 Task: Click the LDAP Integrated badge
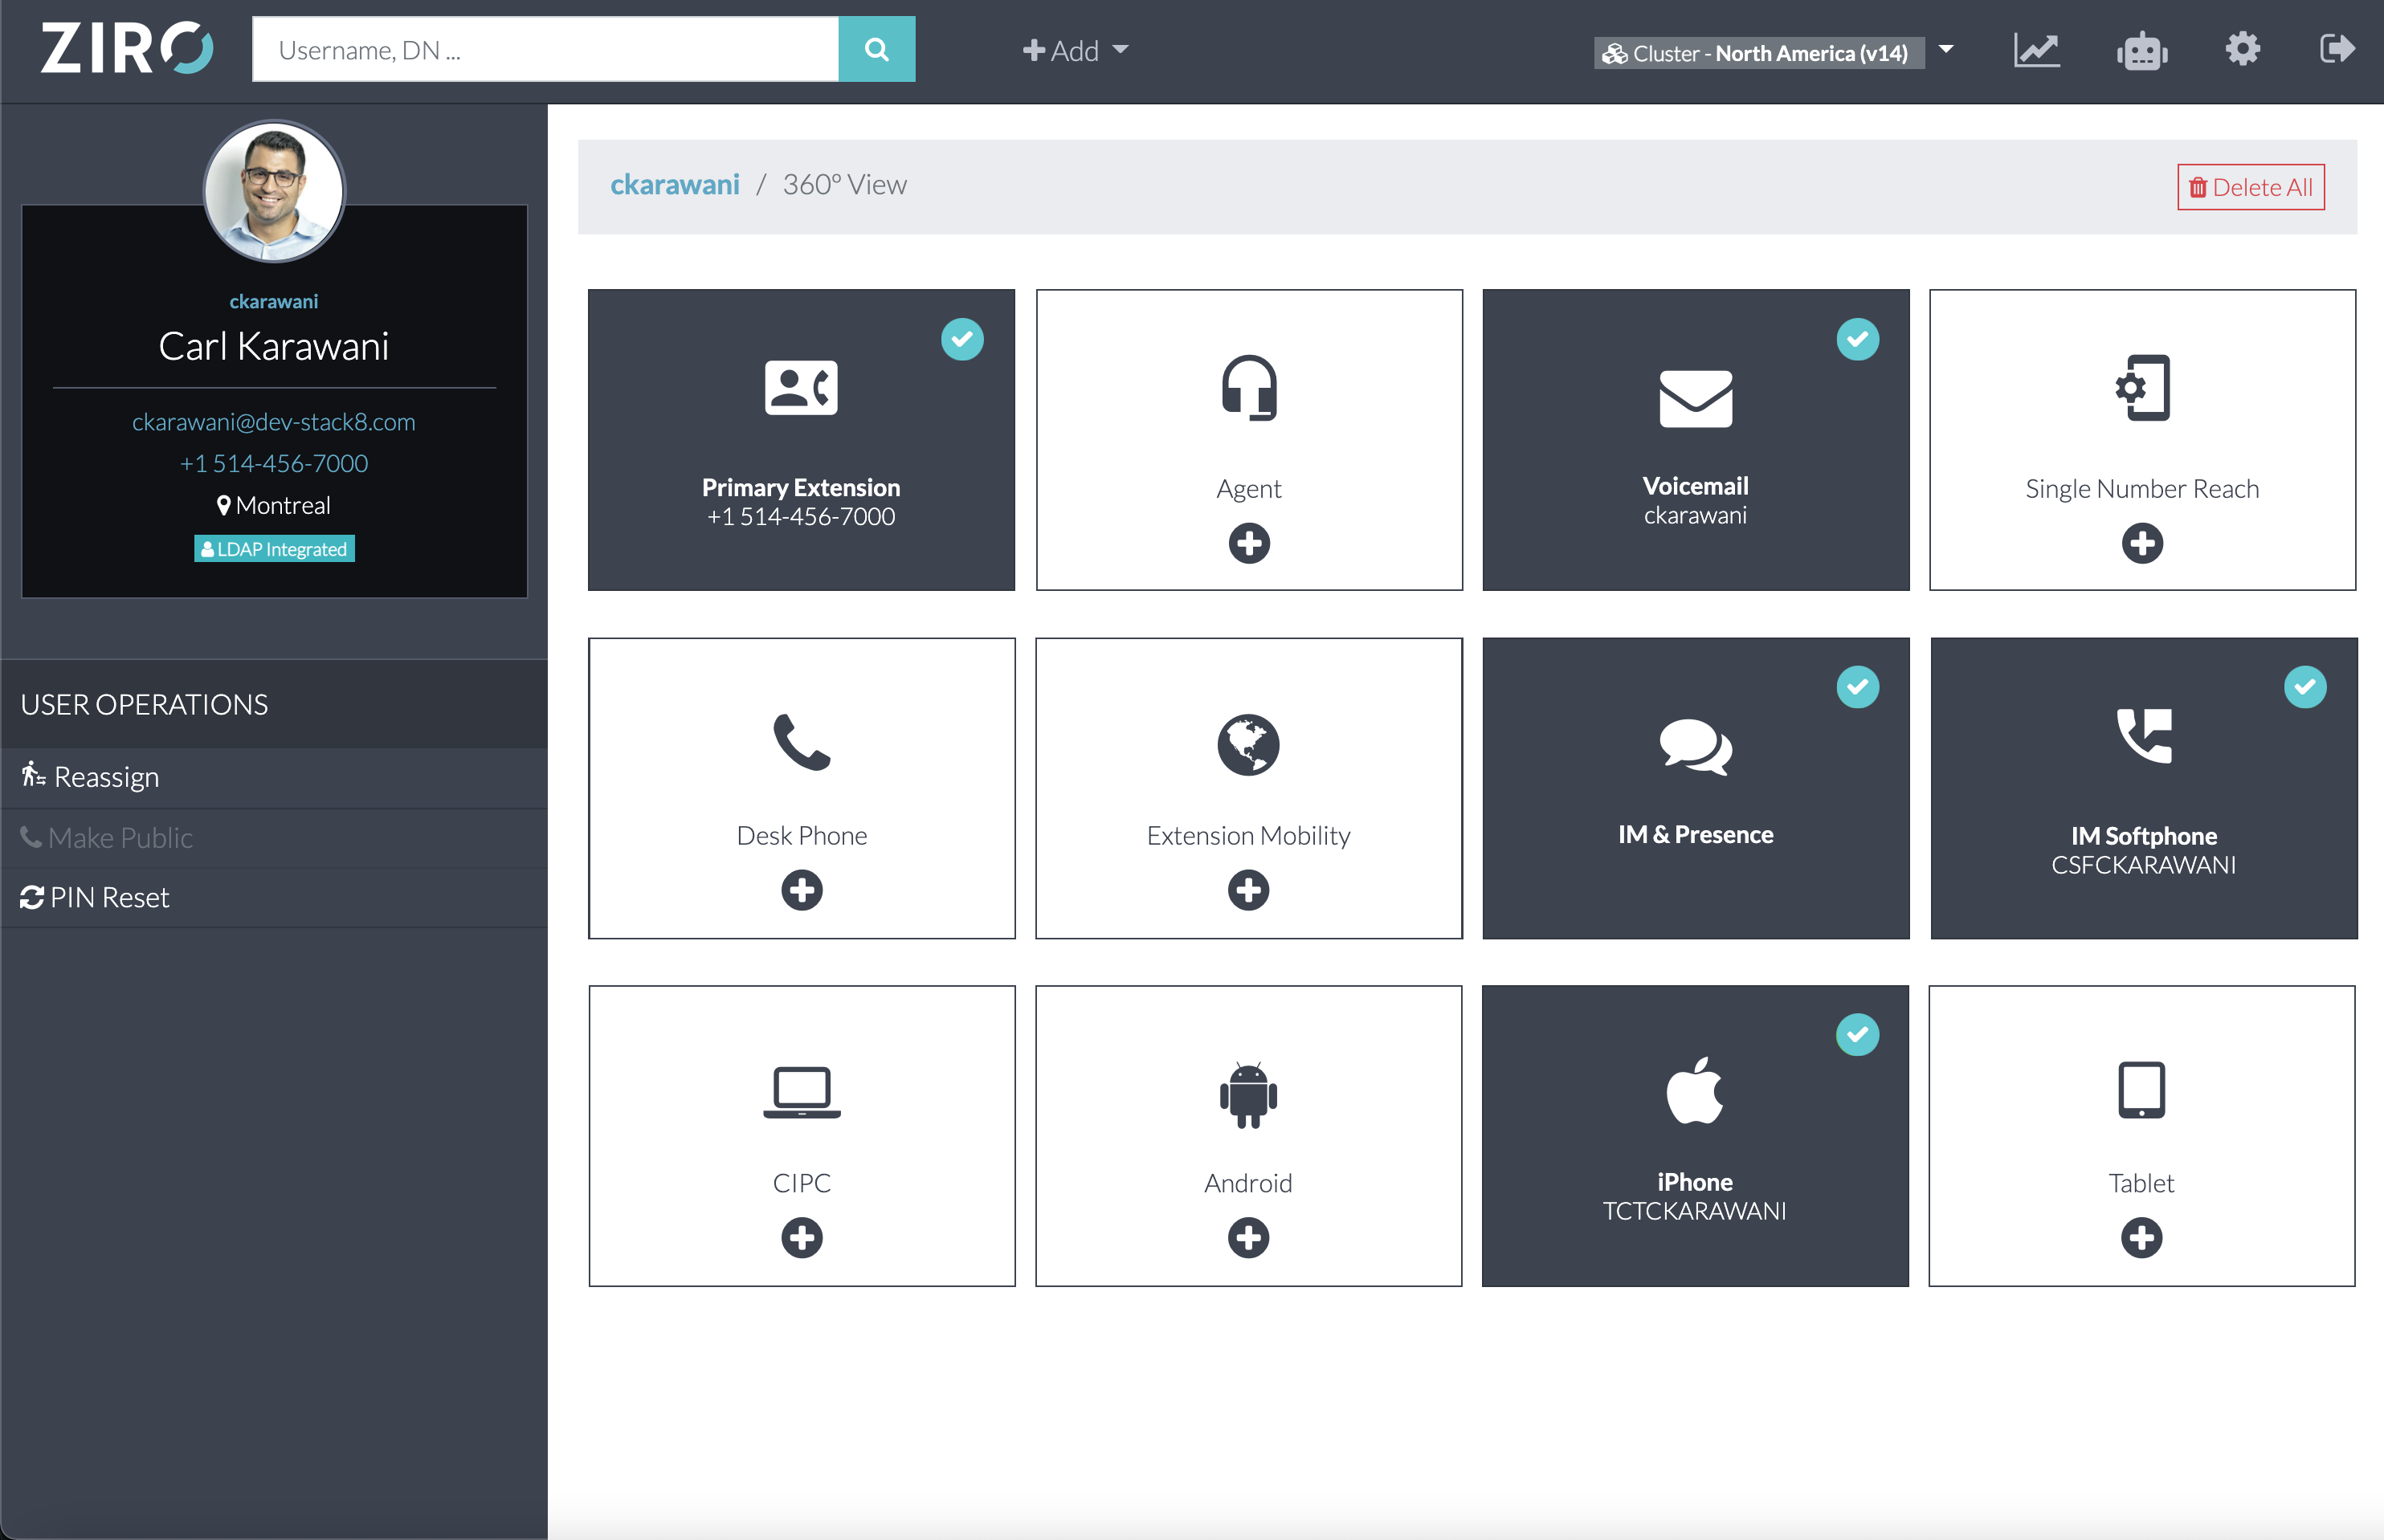(x=273, y=548)
